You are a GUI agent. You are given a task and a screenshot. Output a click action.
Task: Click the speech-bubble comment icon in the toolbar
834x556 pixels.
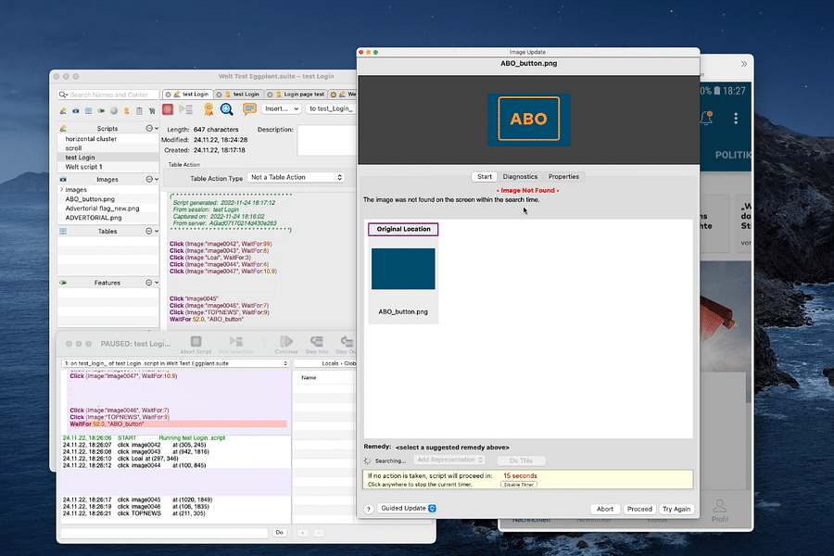[x=248, y=109]
